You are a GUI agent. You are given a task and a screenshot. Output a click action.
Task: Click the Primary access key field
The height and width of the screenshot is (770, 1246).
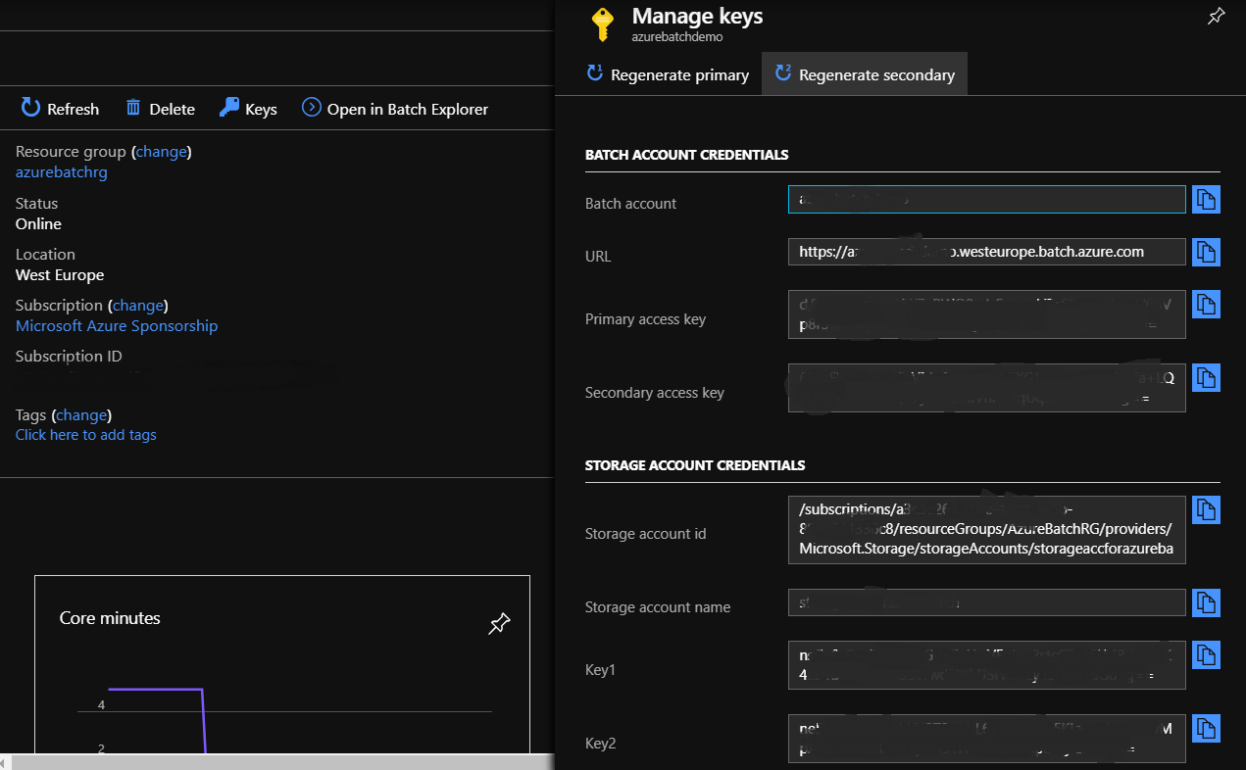(x=987, y=313)
